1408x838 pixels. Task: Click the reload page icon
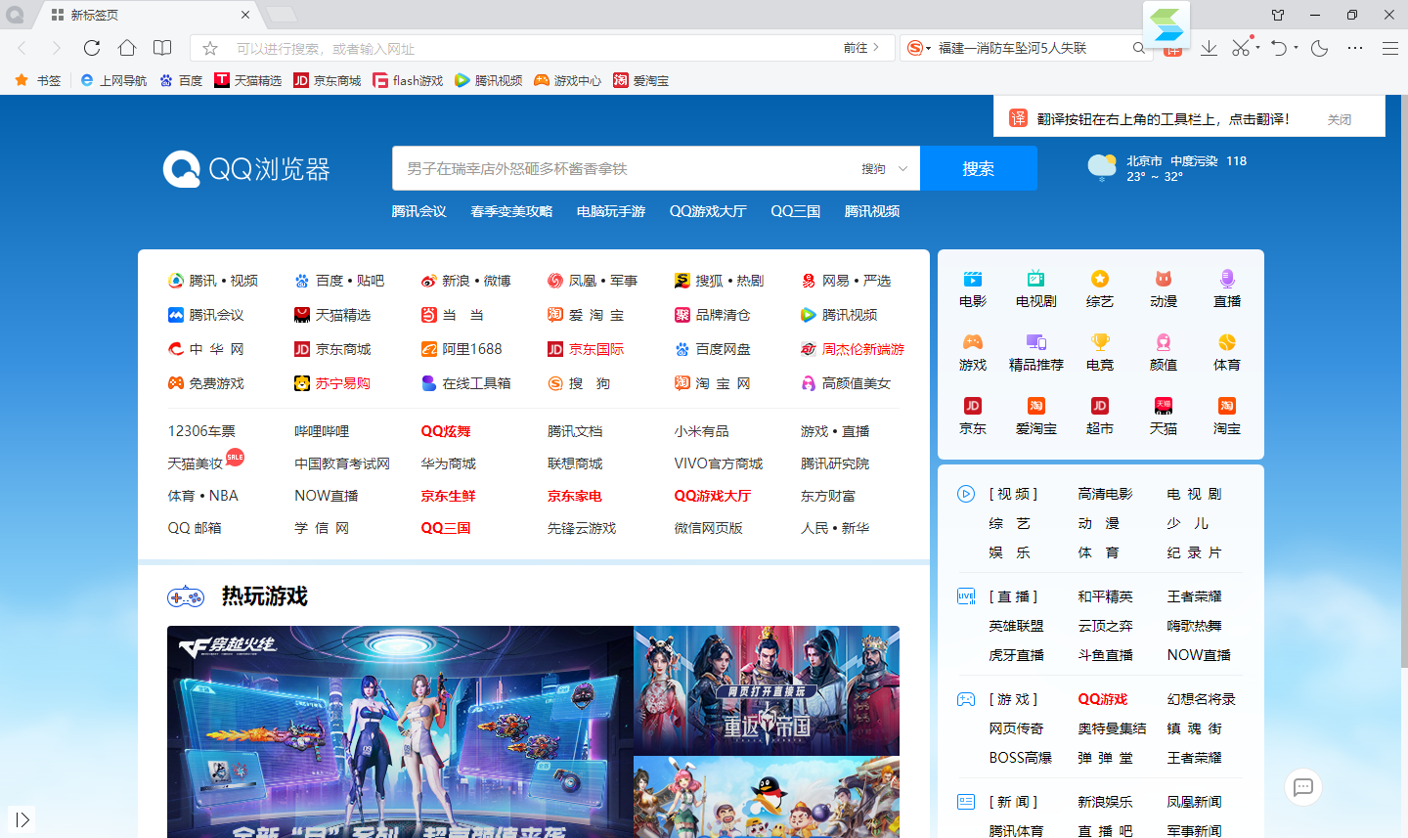point(92,48)
